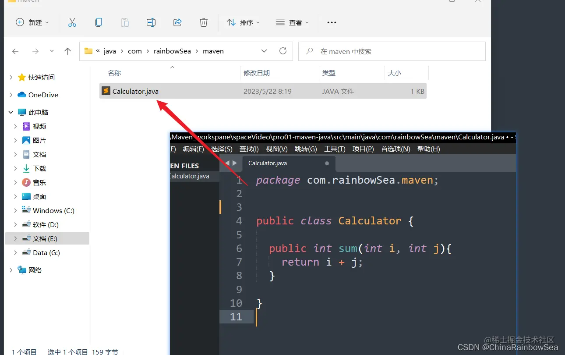The image size is (565, 355).
Task: Click the Share icon in Explorer toolbar
Action: [177, 22]
